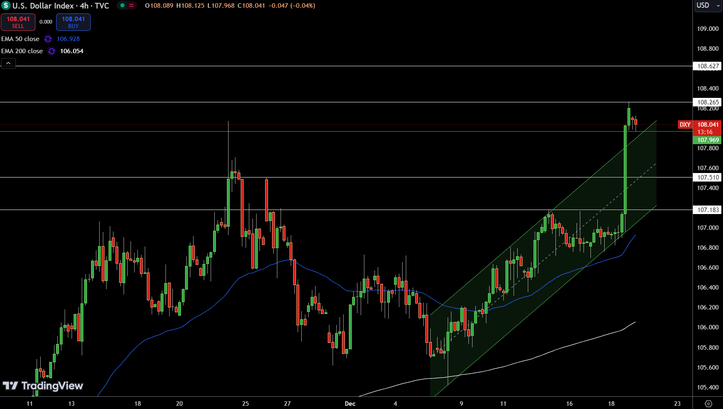Click the EMA 200 refresh indicator icon

(x=52, y=51)
